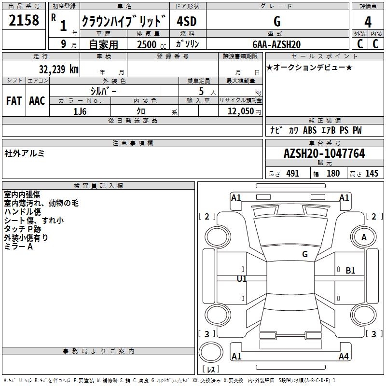
Task: Click the defect code legend line
Action: [x=169, y=380]
